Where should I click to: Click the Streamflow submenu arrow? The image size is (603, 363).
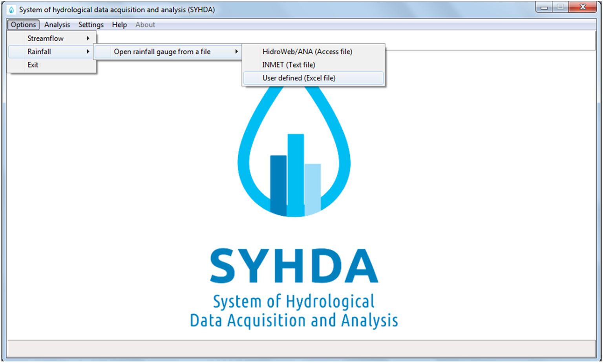click(88, 38)
